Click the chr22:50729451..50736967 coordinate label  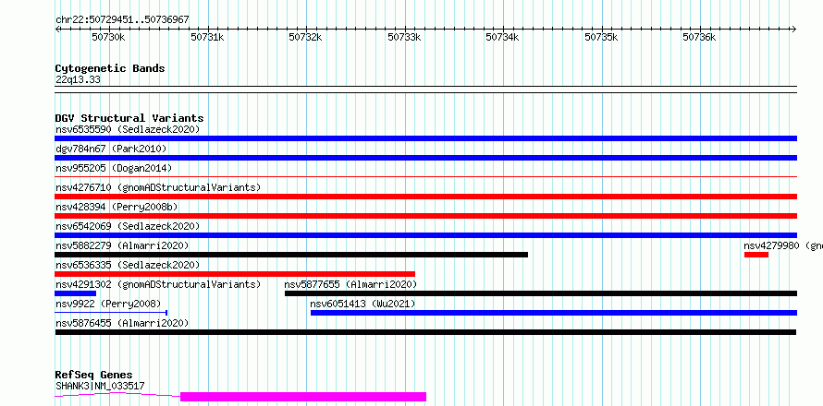tap(122, 20)
